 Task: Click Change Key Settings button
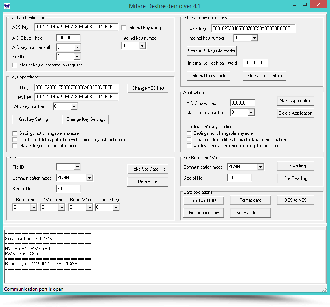[86, 120]
